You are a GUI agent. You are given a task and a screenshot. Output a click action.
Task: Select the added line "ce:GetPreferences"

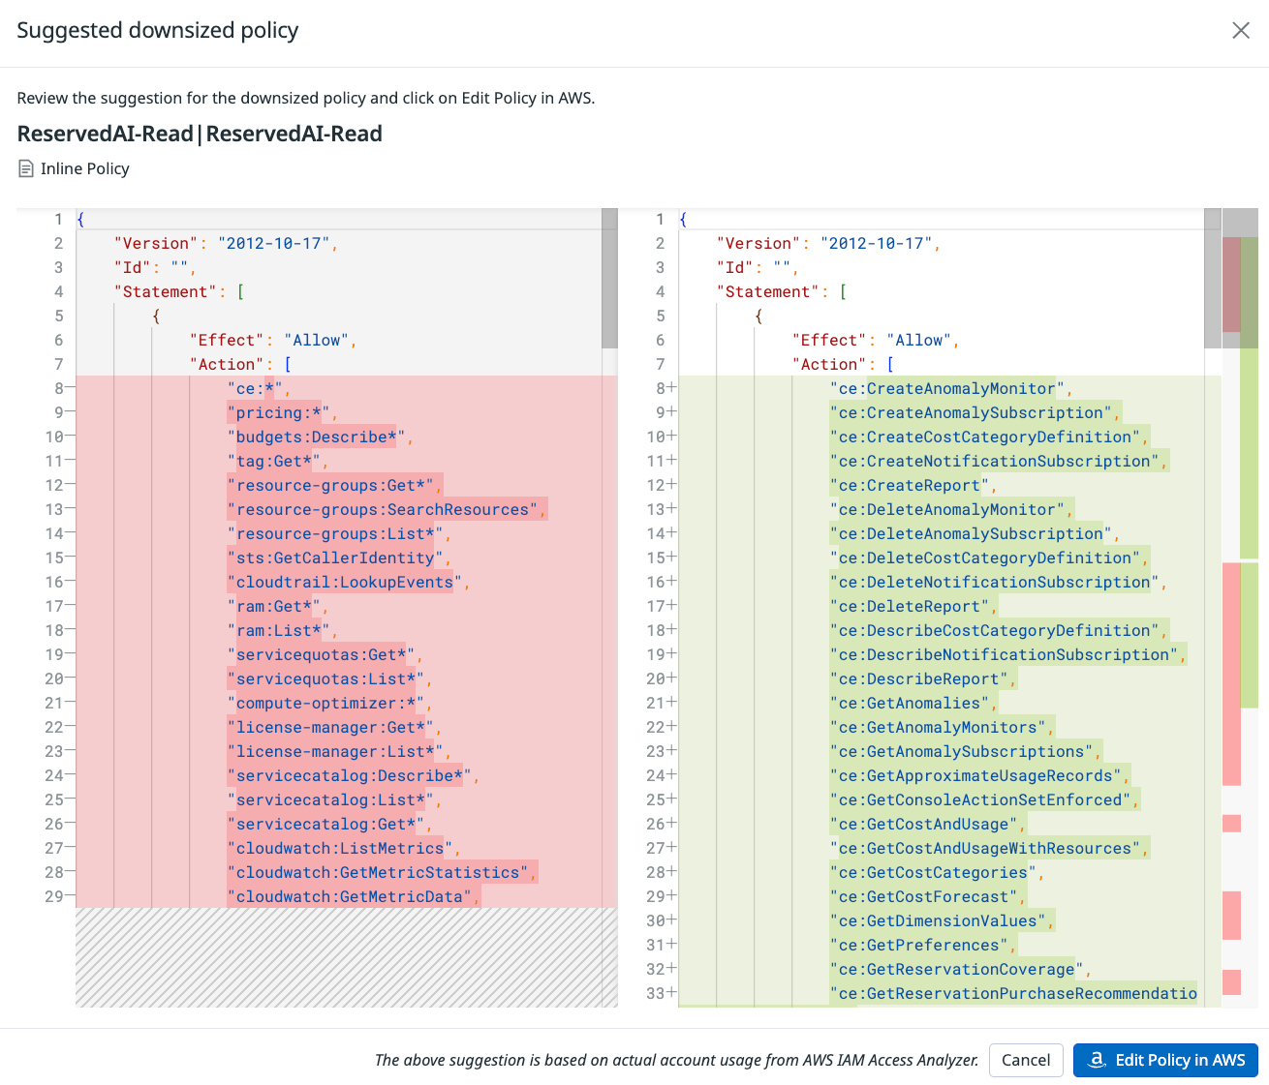(x=917, y=944)
